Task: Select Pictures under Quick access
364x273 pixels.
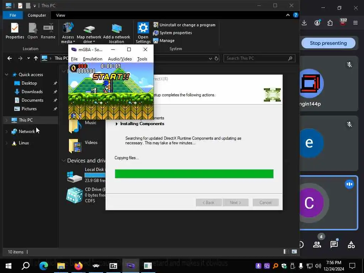Action: pyautogui.click(x=29, y=109)
